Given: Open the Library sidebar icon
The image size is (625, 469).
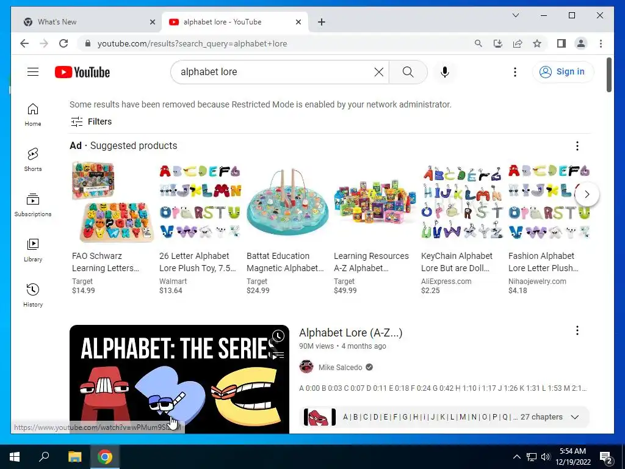Looking at the screenshot, I should 33,250.
